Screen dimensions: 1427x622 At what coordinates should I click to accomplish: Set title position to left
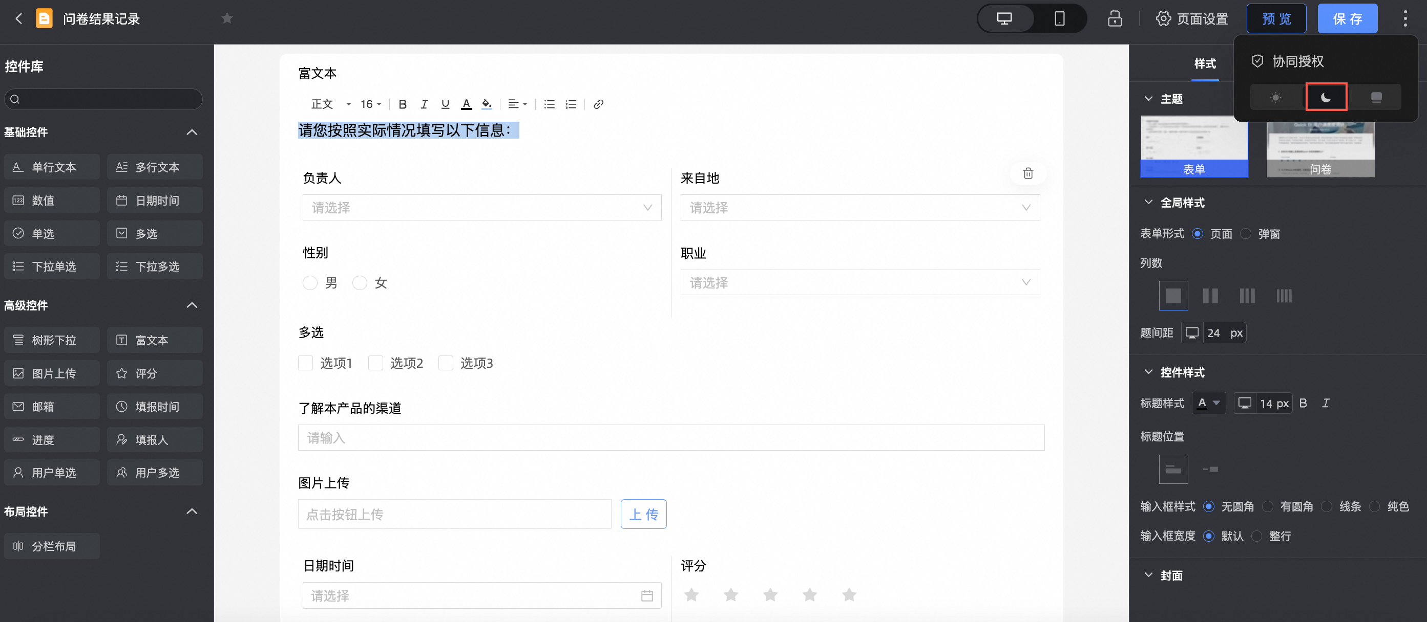click(x=1210, y=469)
